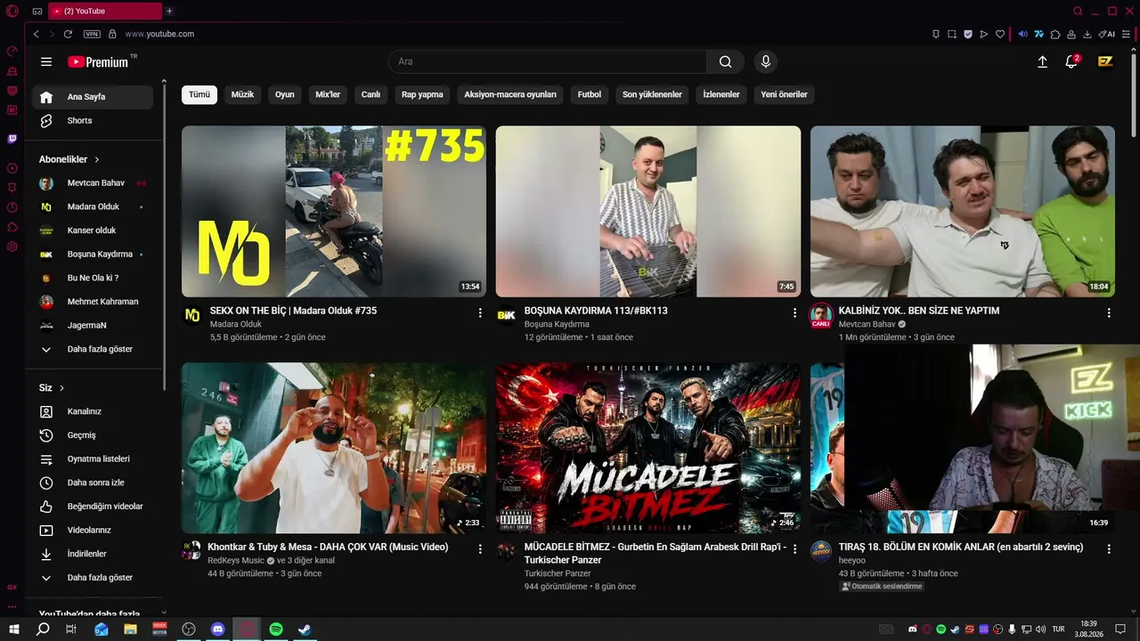1140x641 pixels.
Task: Click the Windows Start button
Action: [x=14, y=629]
